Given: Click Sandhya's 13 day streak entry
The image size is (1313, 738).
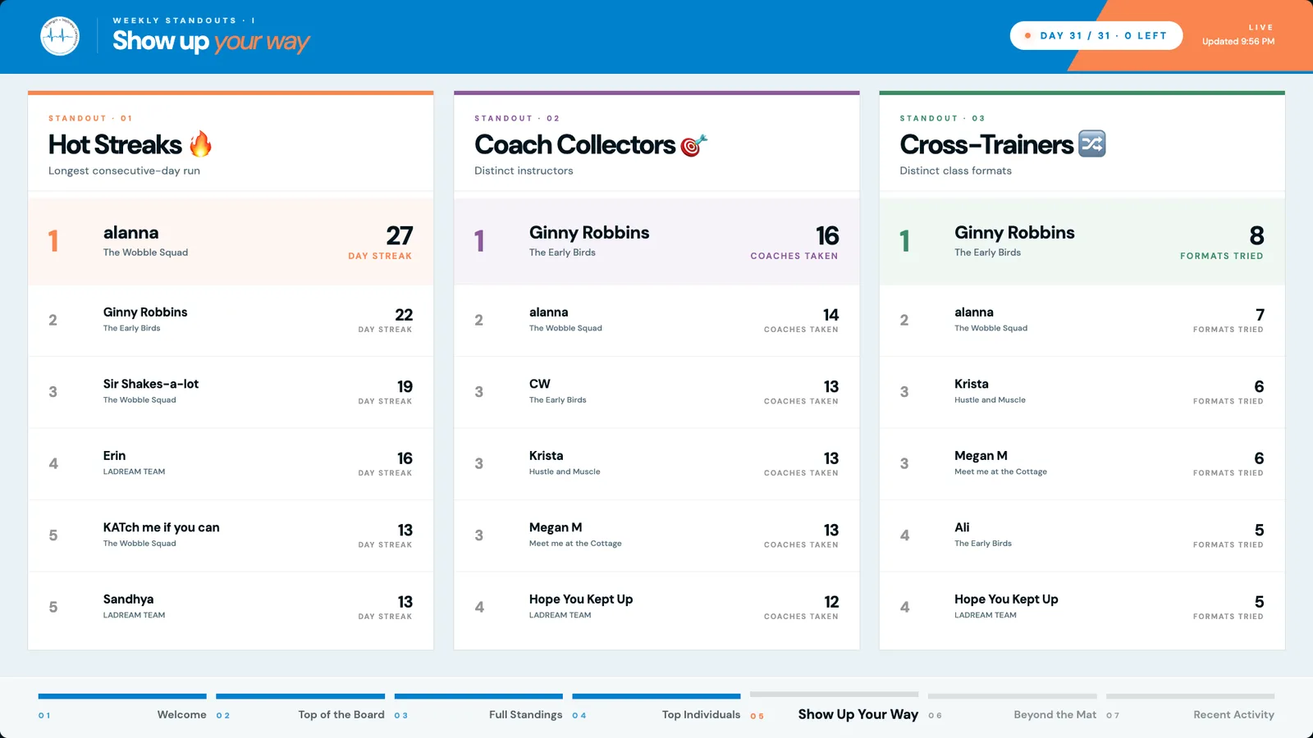Looking at the screenshot, I should [231, 608].
